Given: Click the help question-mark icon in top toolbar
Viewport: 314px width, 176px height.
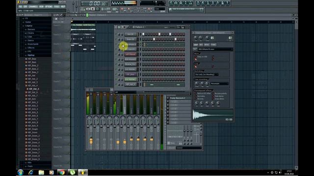Looking at the screenshot, I should (x=227, y=3).
